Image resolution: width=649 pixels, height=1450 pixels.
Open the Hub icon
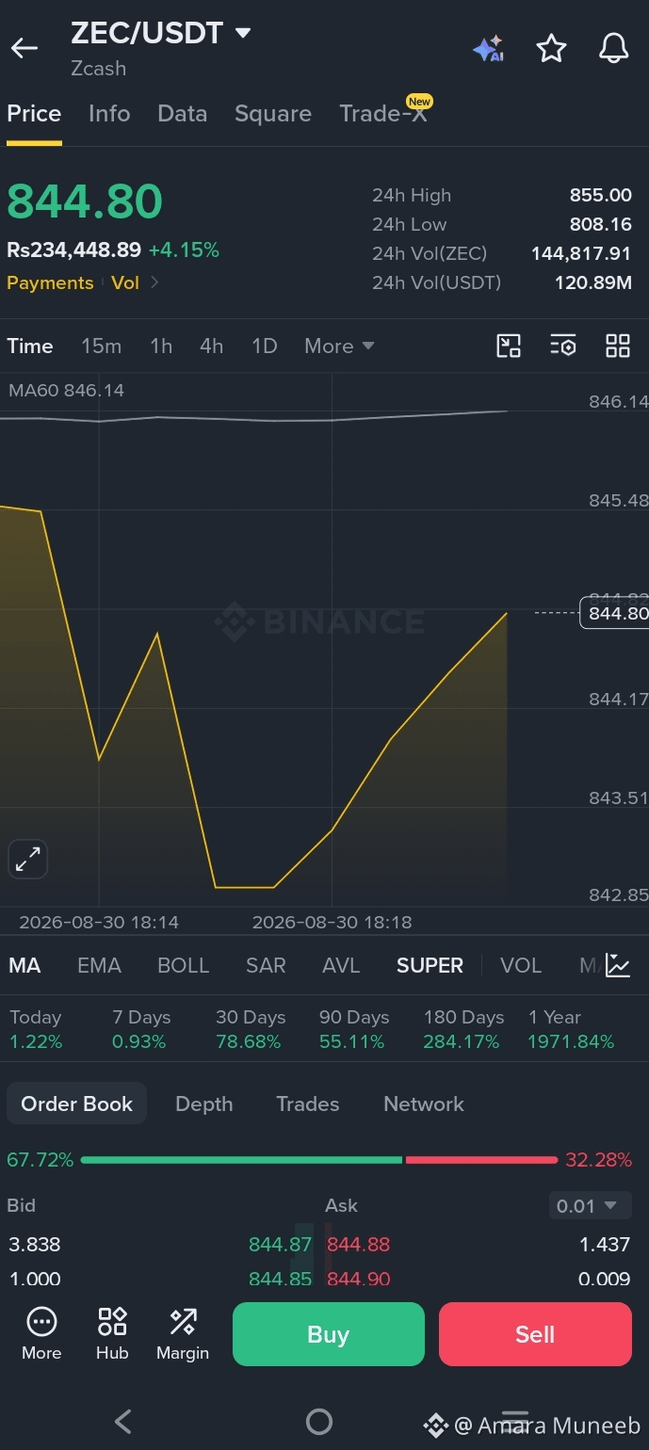(x=112, y=1334)
